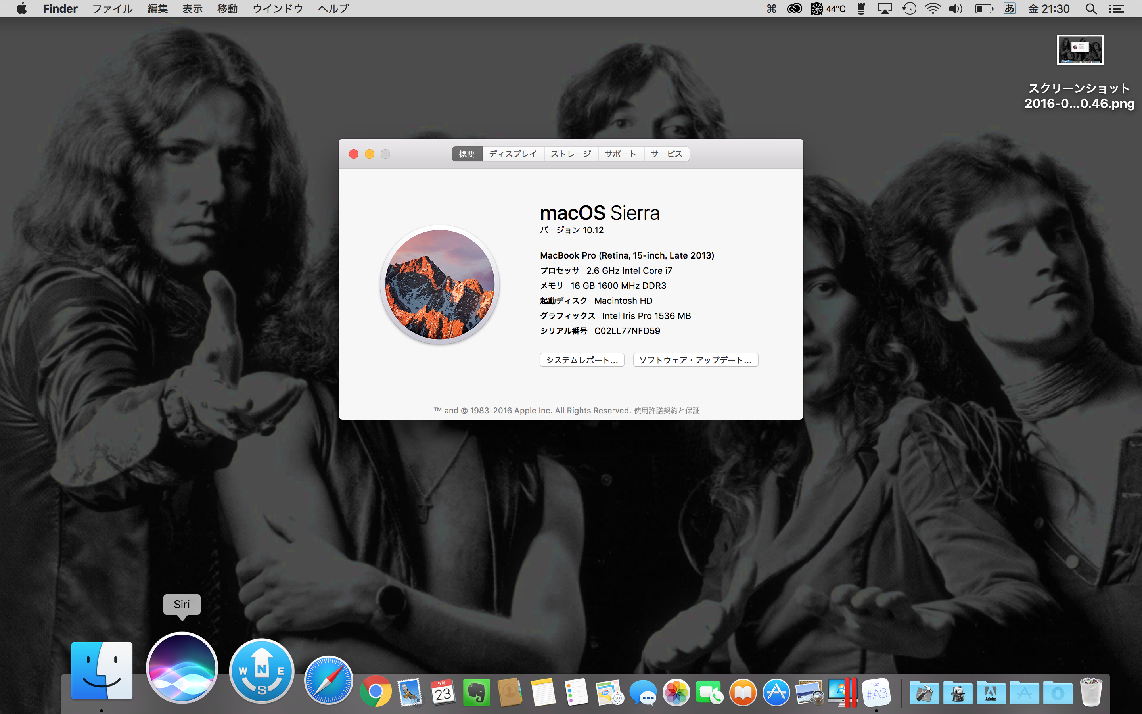Viewport: 1142px width, 714px height.
Task: Open Preview app in the Dock
Action: tap(809, 692)
